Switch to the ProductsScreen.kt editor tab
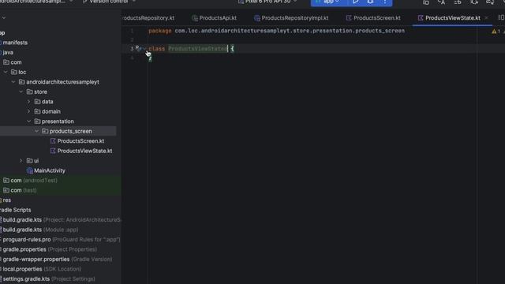The width and height of the screenshot is (505, 284). 373,18
